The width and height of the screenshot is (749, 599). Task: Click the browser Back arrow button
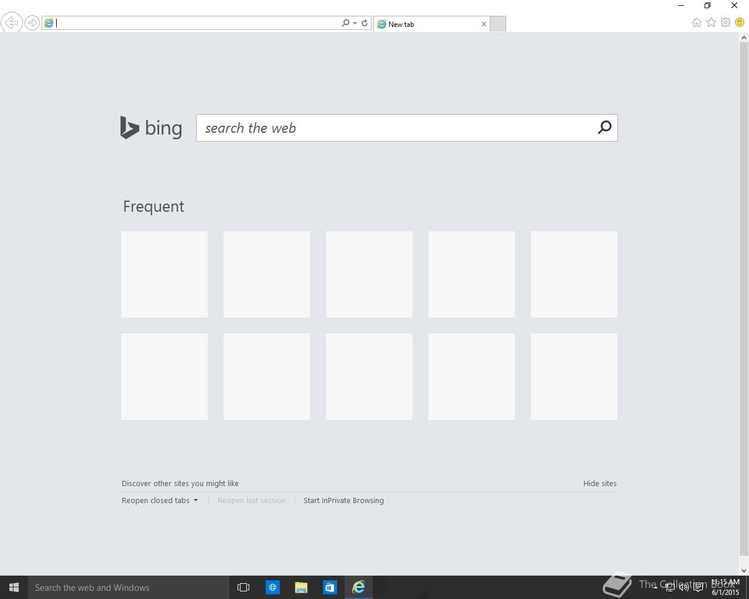[12, 23]
